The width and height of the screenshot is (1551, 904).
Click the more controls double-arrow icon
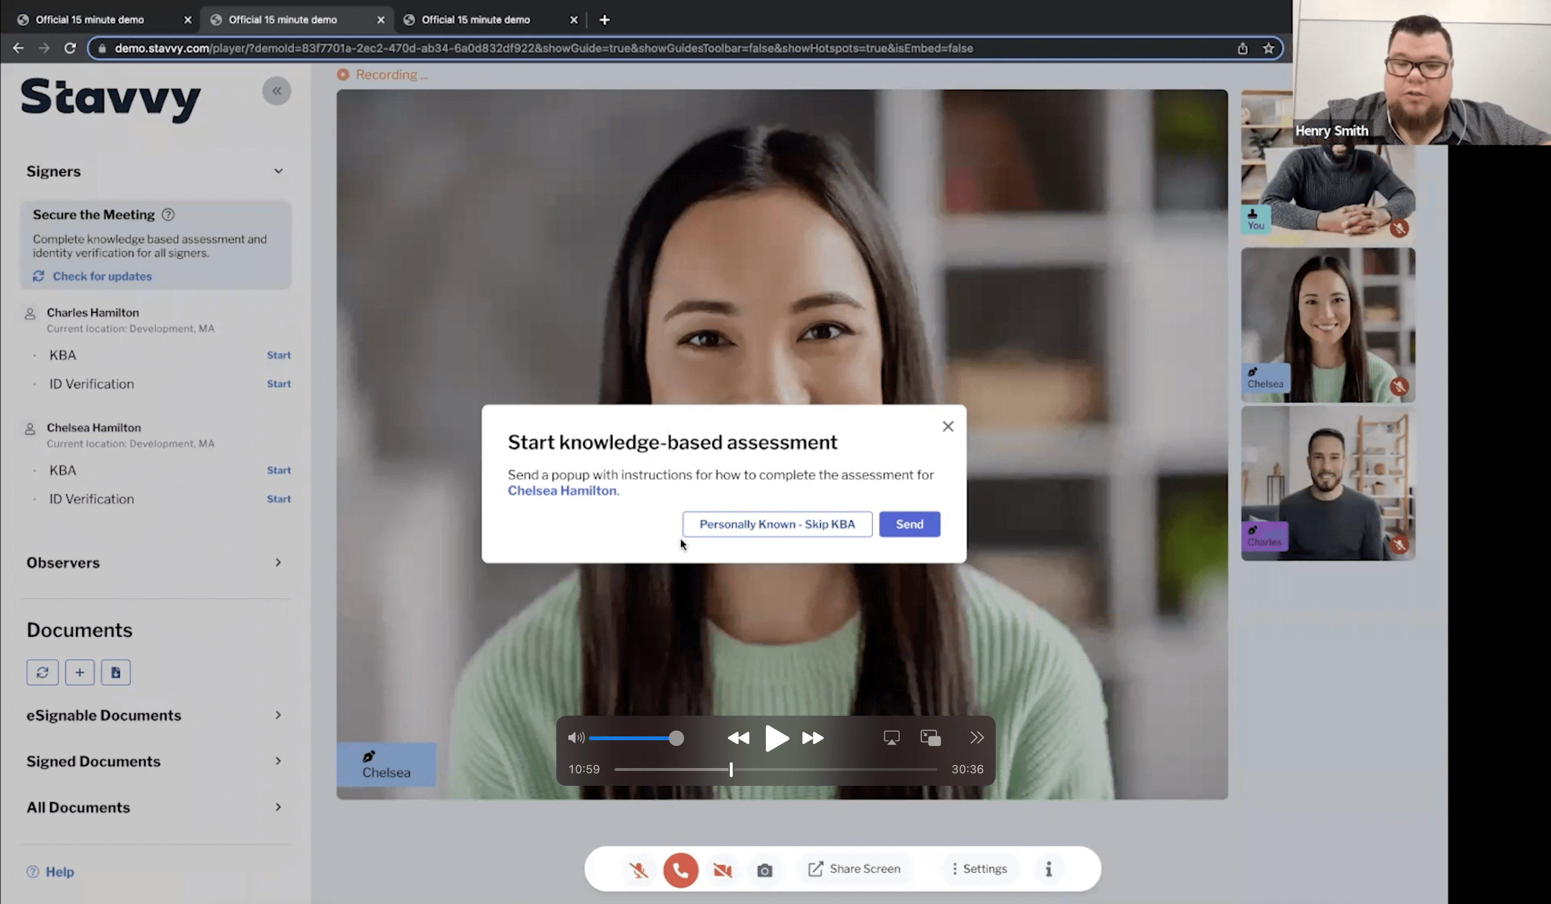tap(977, 737)
